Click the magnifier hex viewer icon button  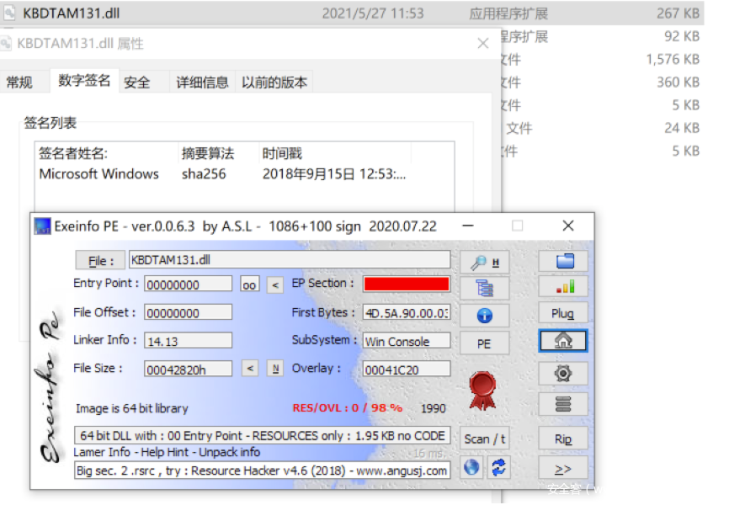[485, 262]
